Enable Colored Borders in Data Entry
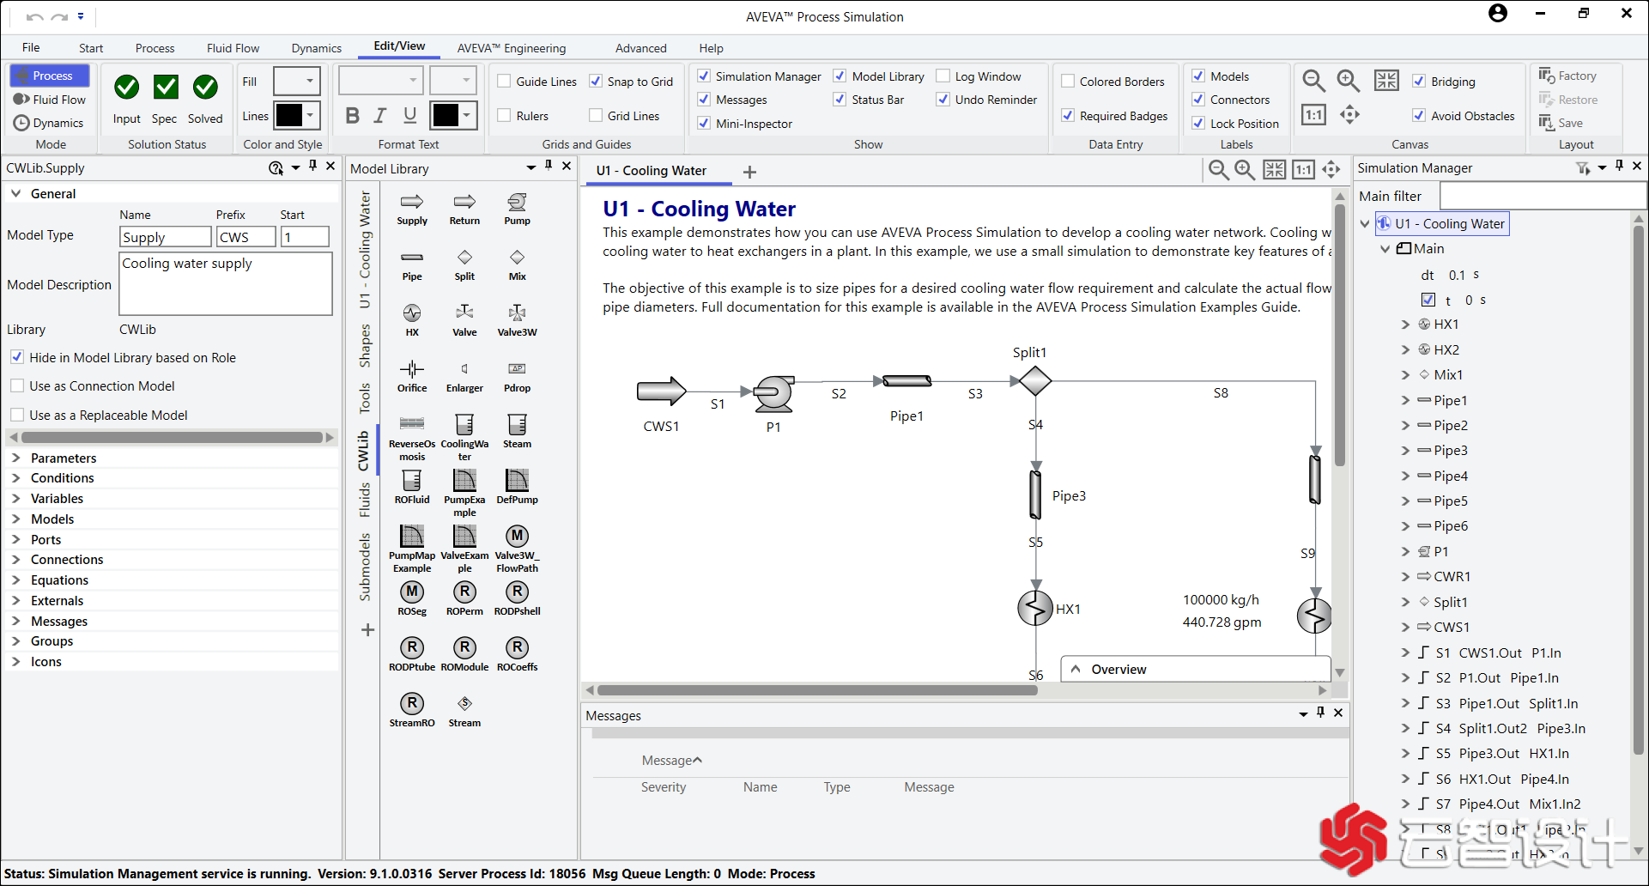Screen dimensions: 1649x886 coord(1068,81)
